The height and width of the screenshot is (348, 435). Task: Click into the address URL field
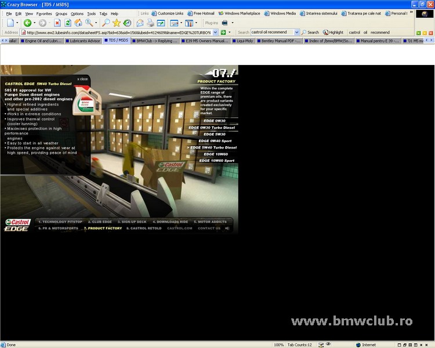coord(119,32)
